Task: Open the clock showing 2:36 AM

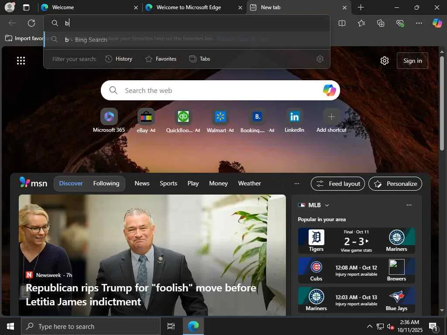Action: pyautogui.click(x=409, y=326)
